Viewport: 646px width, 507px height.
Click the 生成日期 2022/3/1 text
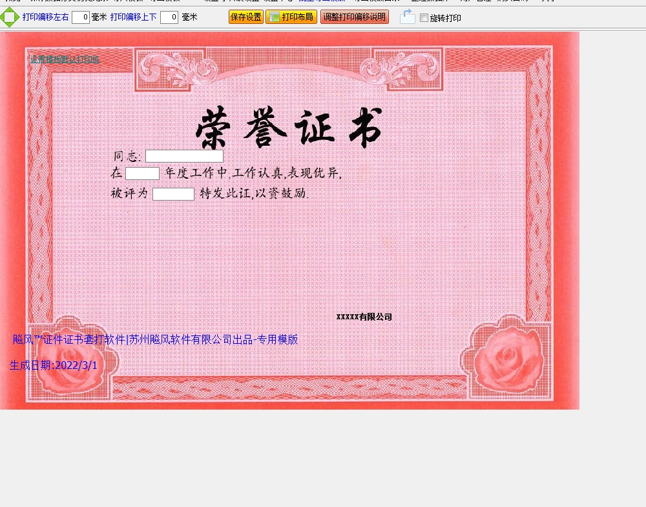coord(54,365)
